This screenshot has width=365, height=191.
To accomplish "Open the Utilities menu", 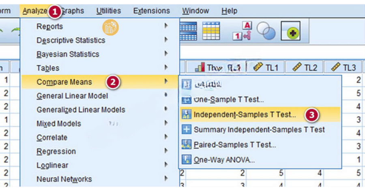I will click(109, 11).
